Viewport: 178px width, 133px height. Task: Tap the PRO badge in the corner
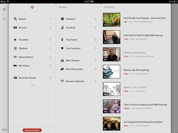(4, 130)
